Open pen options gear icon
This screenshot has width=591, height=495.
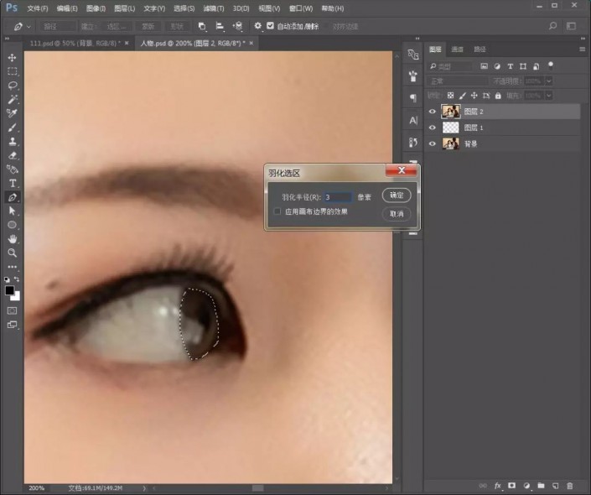point(257,26)
